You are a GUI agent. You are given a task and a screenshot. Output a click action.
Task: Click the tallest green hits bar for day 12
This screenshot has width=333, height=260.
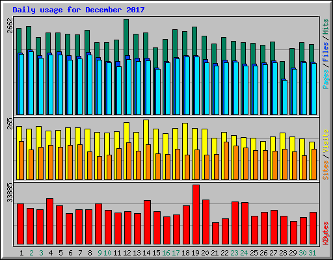[x=126, y=37]
